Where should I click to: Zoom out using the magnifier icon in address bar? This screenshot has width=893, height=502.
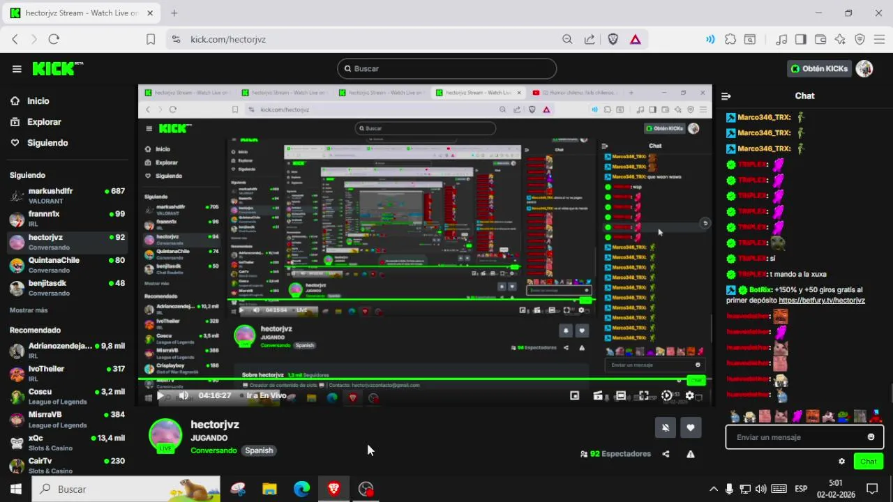point(567,39)
